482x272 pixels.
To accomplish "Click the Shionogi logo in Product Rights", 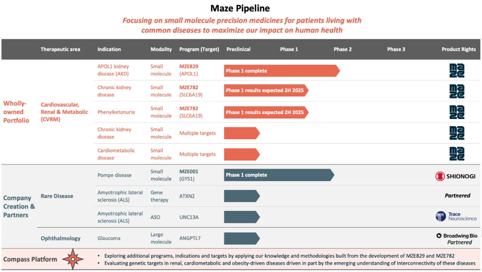I will click(455, 176).
